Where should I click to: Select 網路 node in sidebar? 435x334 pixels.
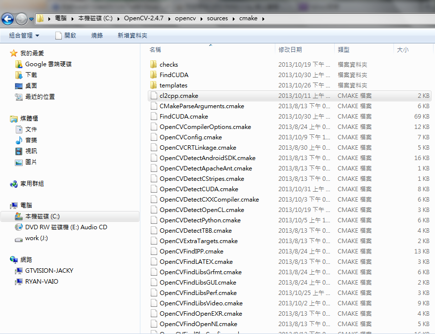pyautogui.click(x=21, y=260)
